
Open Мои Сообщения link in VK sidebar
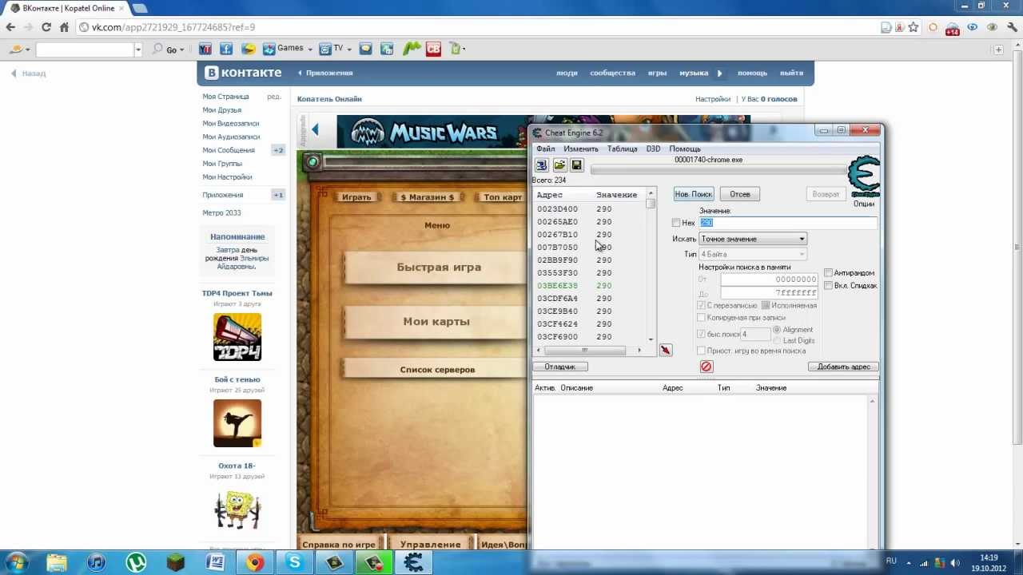[229, 150]
